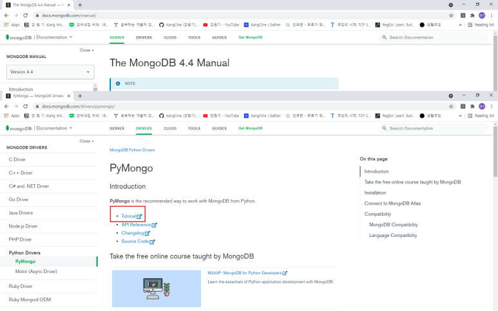Click back arrow in PyMongo browser window
Viewport: 498px width, 311px height.
click(x=6, y=106)
